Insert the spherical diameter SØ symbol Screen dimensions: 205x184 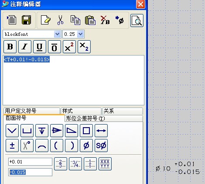click(x=101, y=146)
